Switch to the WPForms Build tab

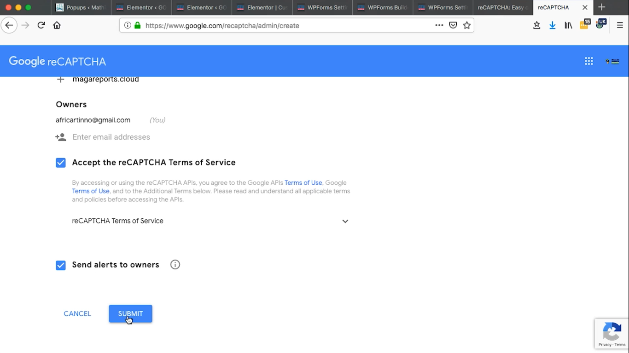(x=382, y=7)
